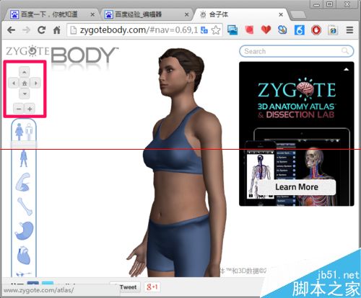Rotate the model left with the left arrow
361x298 pixels.
(14, 83)
